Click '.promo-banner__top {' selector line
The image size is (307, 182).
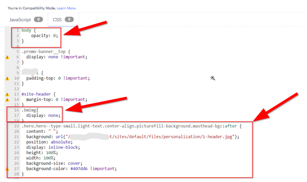pos(46,52)
